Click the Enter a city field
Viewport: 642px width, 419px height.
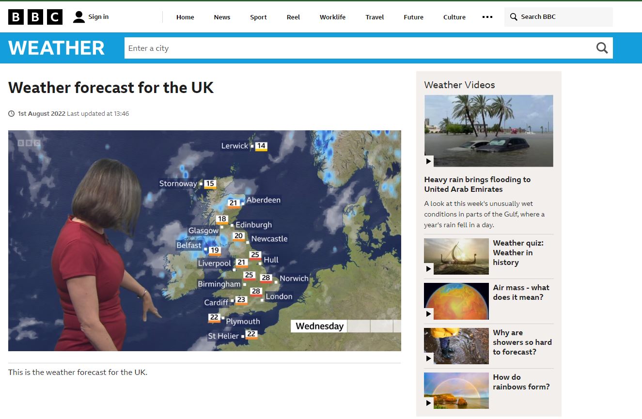(x=359, y=48)
